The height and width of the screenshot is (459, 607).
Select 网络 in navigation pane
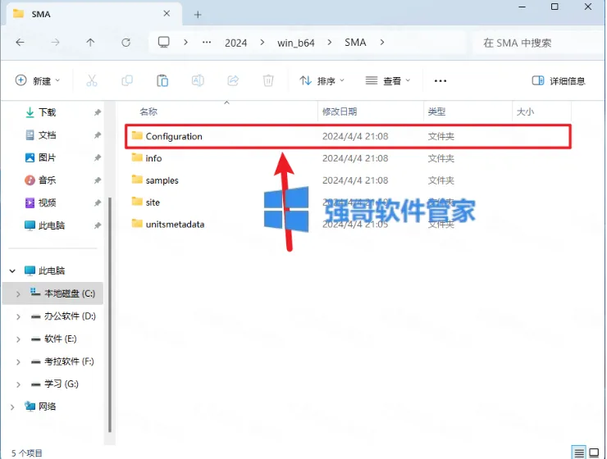[x=40, y=407]
